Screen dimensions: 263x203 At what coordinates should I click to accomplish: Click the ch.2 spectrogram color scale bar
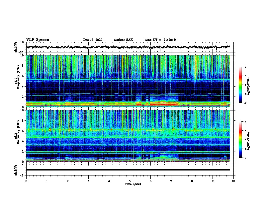tap(240, 140)
